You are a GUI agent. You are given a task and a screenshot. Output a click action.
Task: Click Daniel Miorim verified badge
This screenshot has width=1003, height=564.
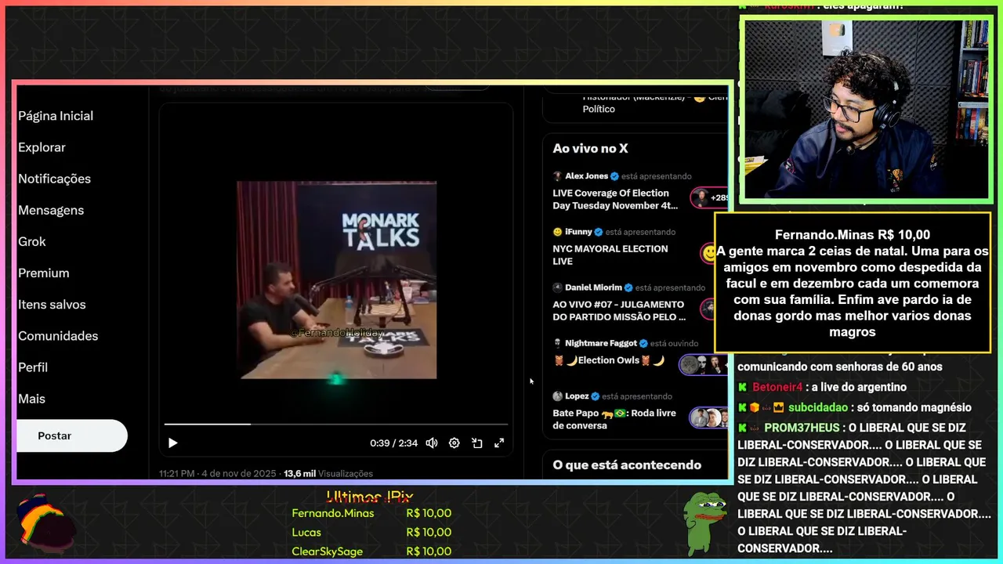tap(628, 287)
